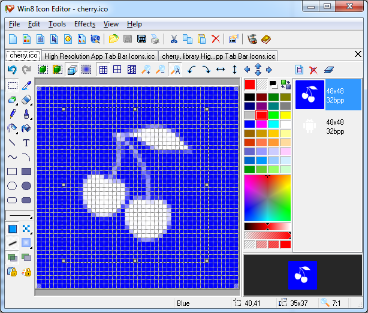Toggle the 3D cube preview button
Viewport: 368px width, 313px height.
73,70
